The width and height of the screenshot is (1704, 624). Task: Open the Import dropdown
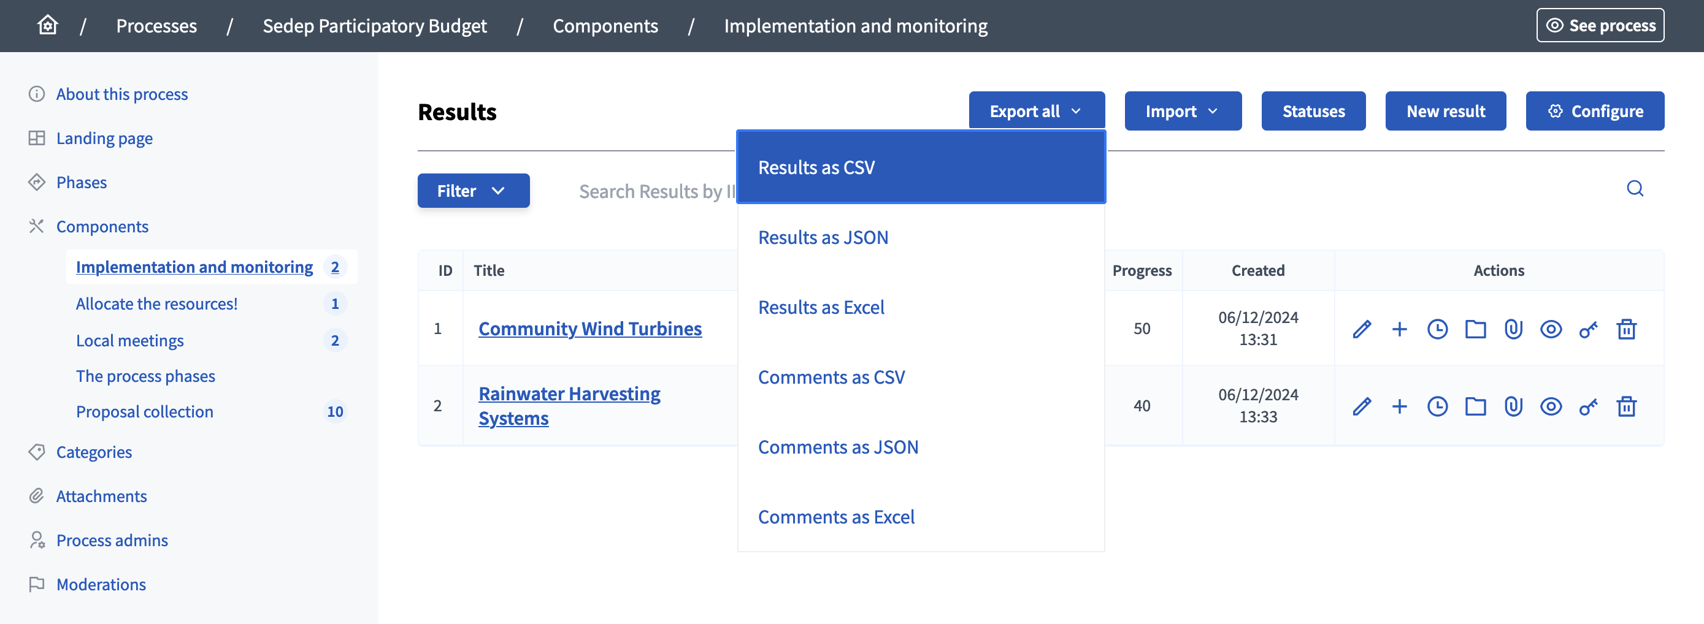[1183, 110]
